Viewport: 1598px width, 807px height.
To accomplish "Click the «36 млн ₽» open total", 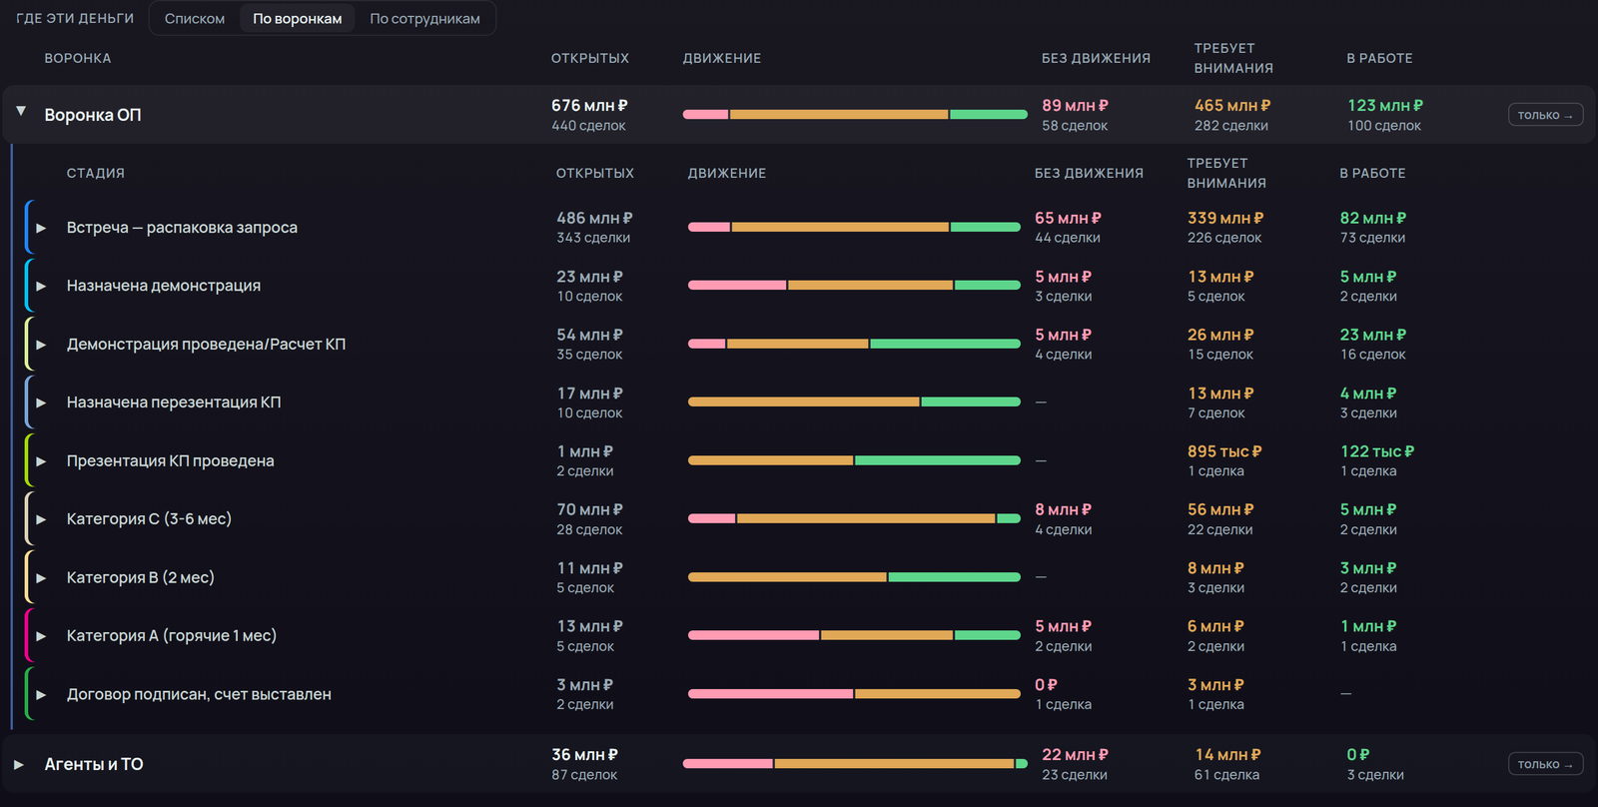I will pyautogui.click(x=584, y=755).
